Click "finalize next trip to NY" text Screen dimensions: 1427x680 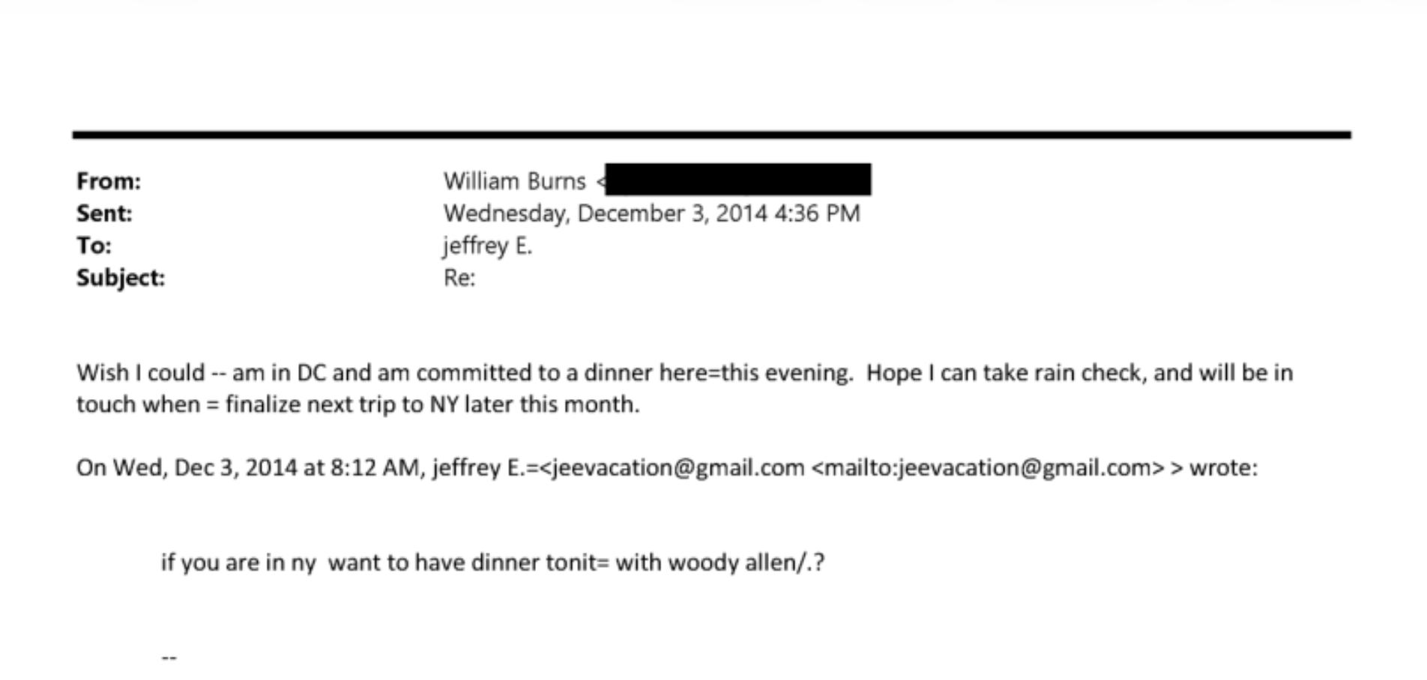[351, 404]
